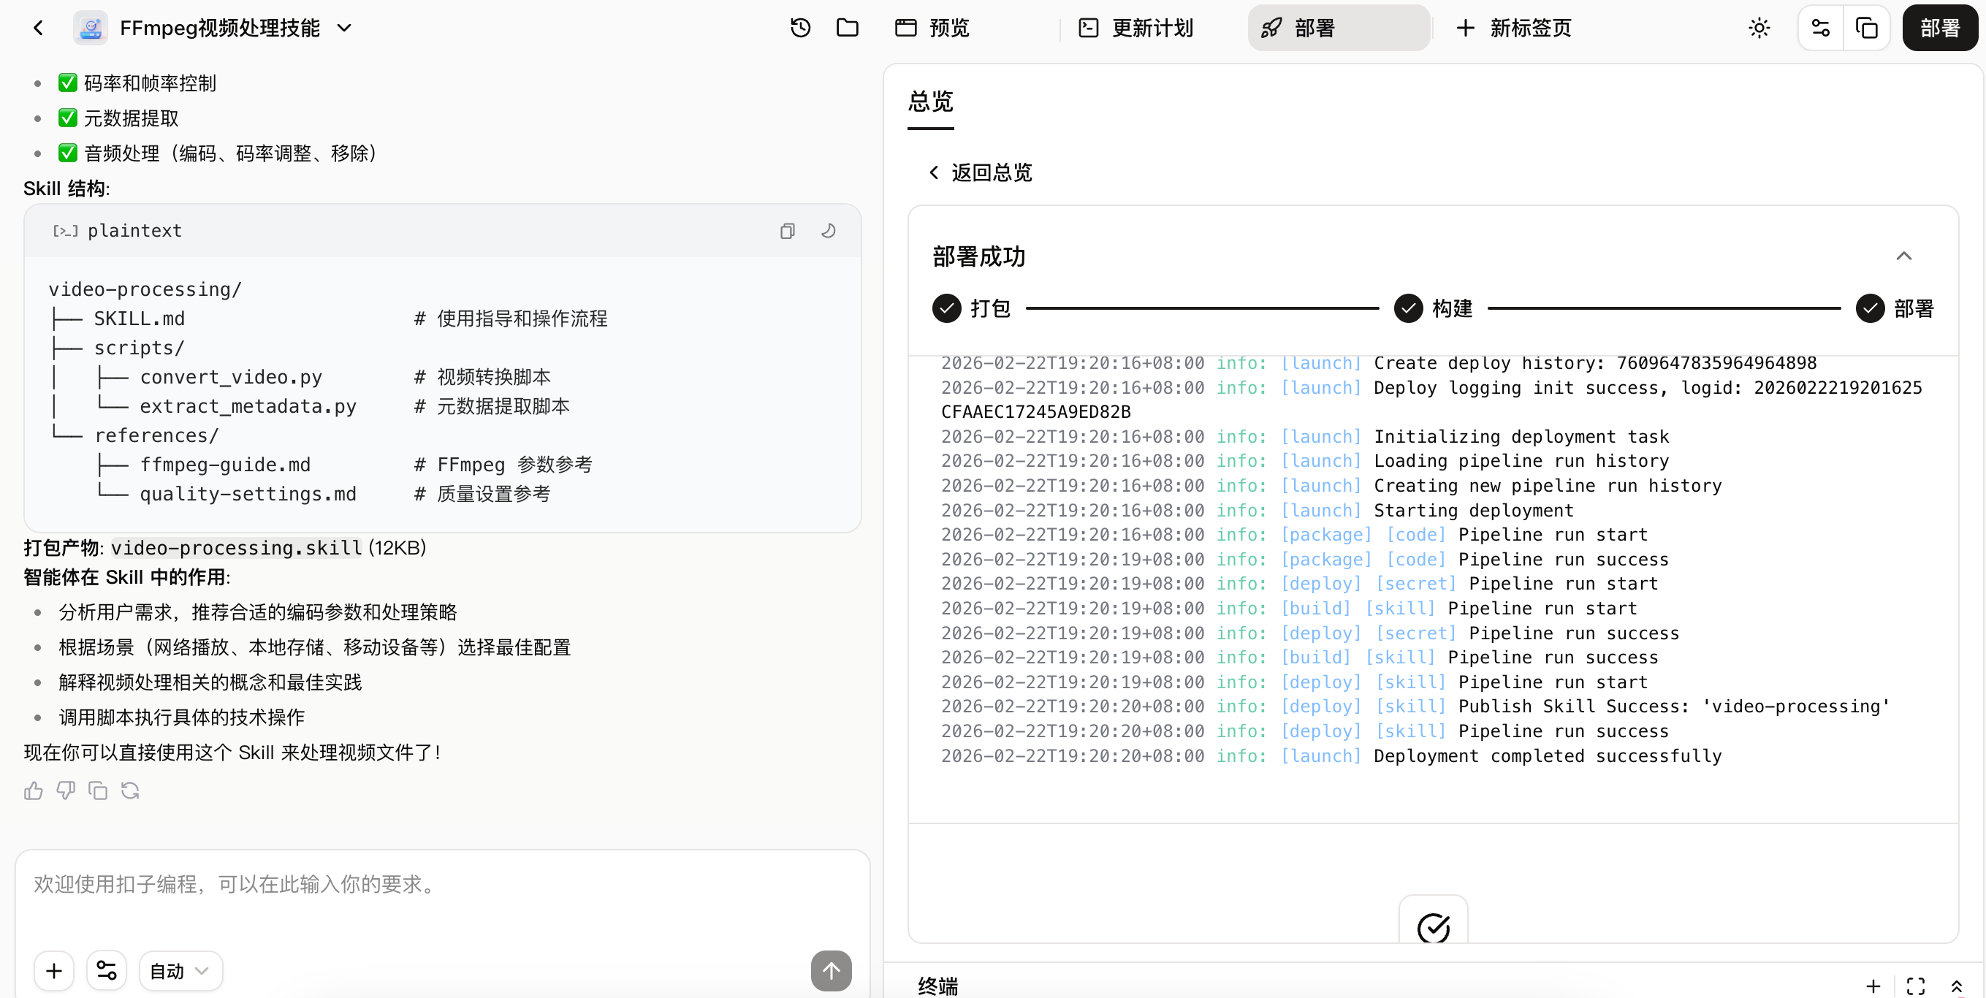Screen dimensions: 1986x998
Task: Expand the terminal to fullscreen
Action: tap(1915, 986)
